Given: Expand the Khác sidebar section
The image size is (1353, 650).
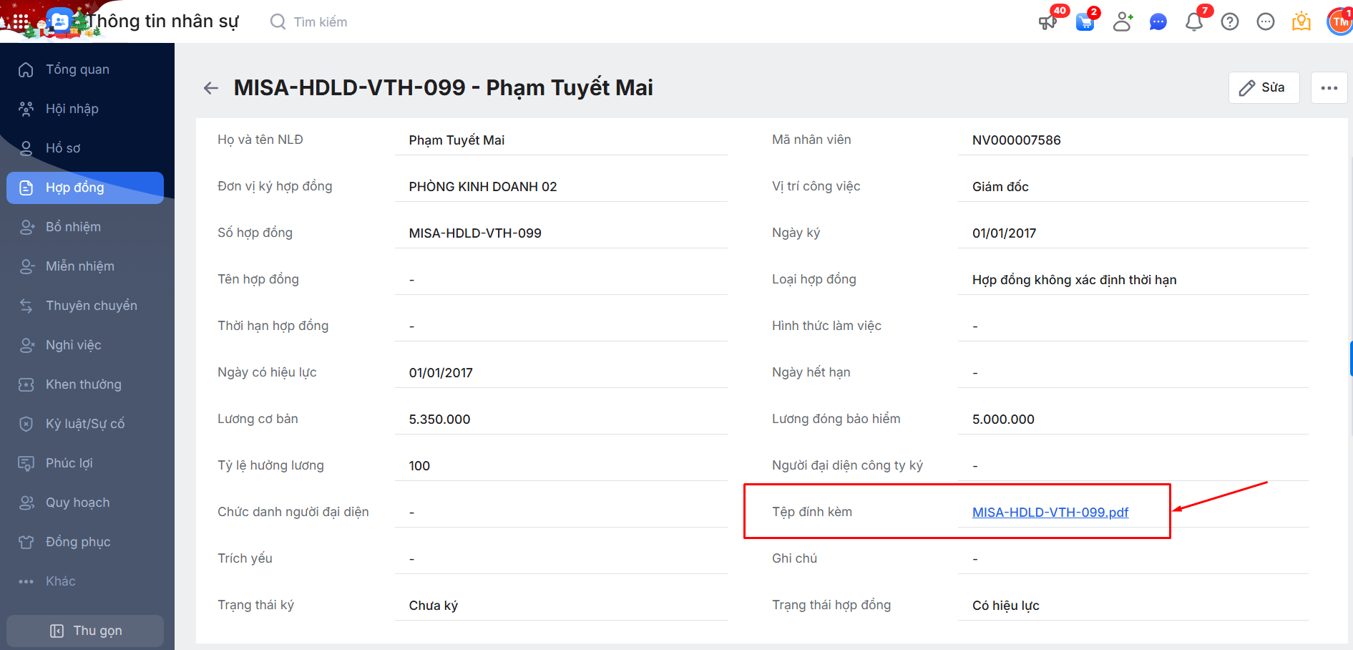Looking at the screenshot, I should pos(60,581).
